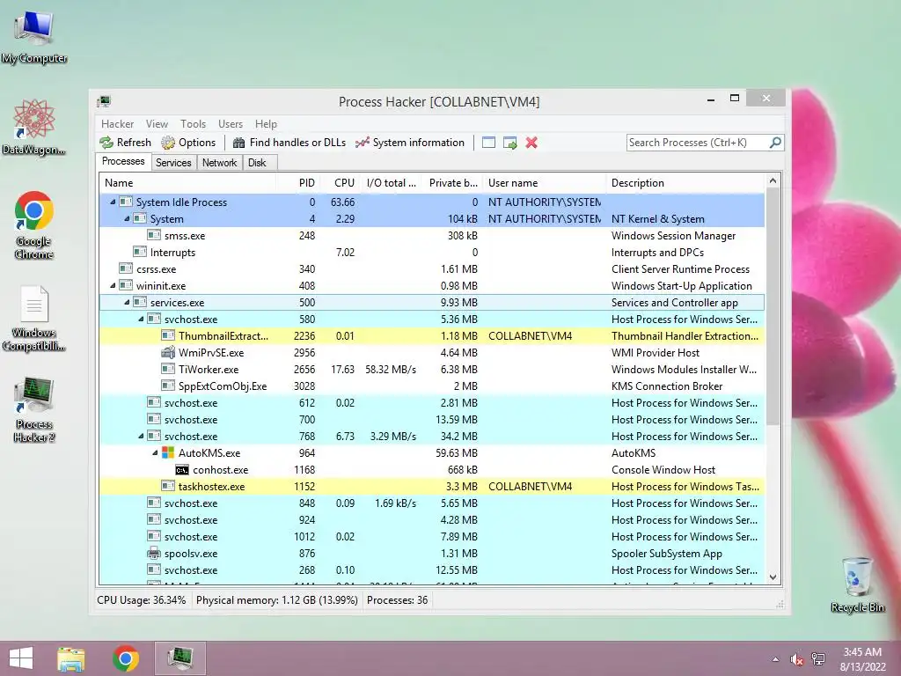Collapse the wininit.exe tree node
Screen dimensions: 901x676
point(113,285)
